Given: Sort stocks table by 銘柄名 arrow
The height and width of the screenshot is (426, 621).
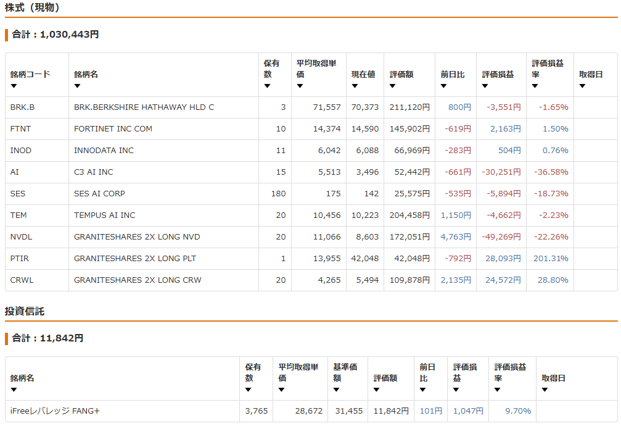Looking at the screenshot, I should coord(77,86).
